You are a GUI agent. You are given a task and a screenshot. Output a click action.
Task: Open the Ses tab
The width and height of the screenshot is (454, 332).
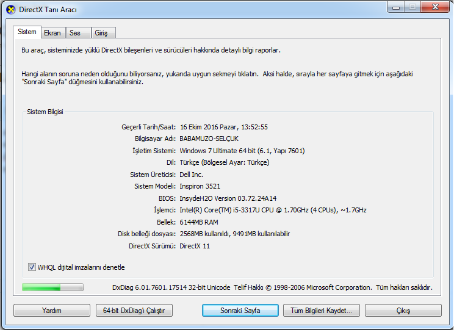(78, 33)
